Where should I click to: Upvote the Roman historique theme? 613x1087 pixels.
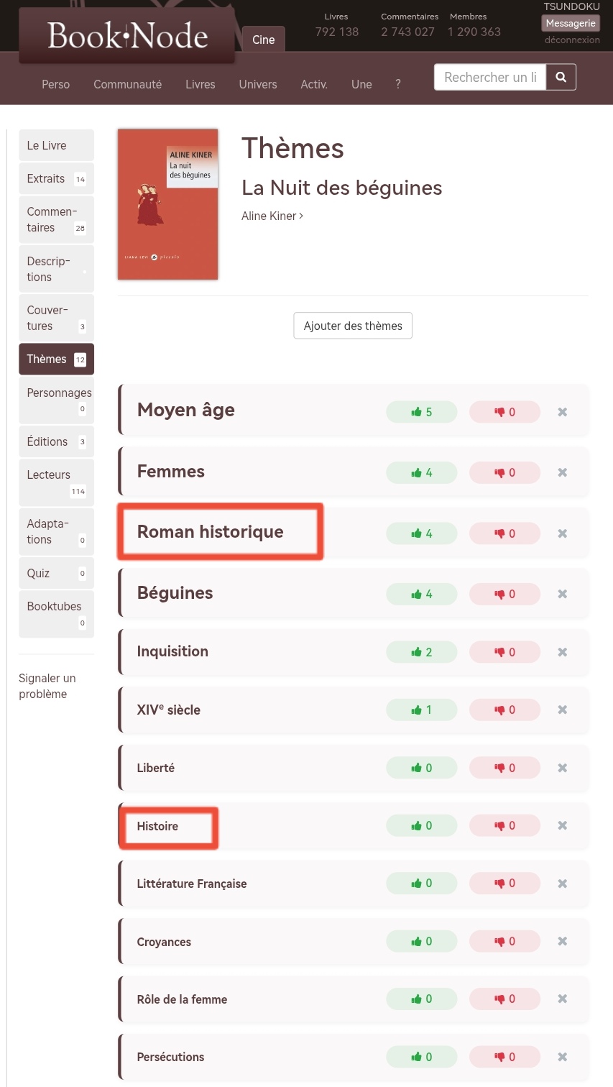point(422,533)
